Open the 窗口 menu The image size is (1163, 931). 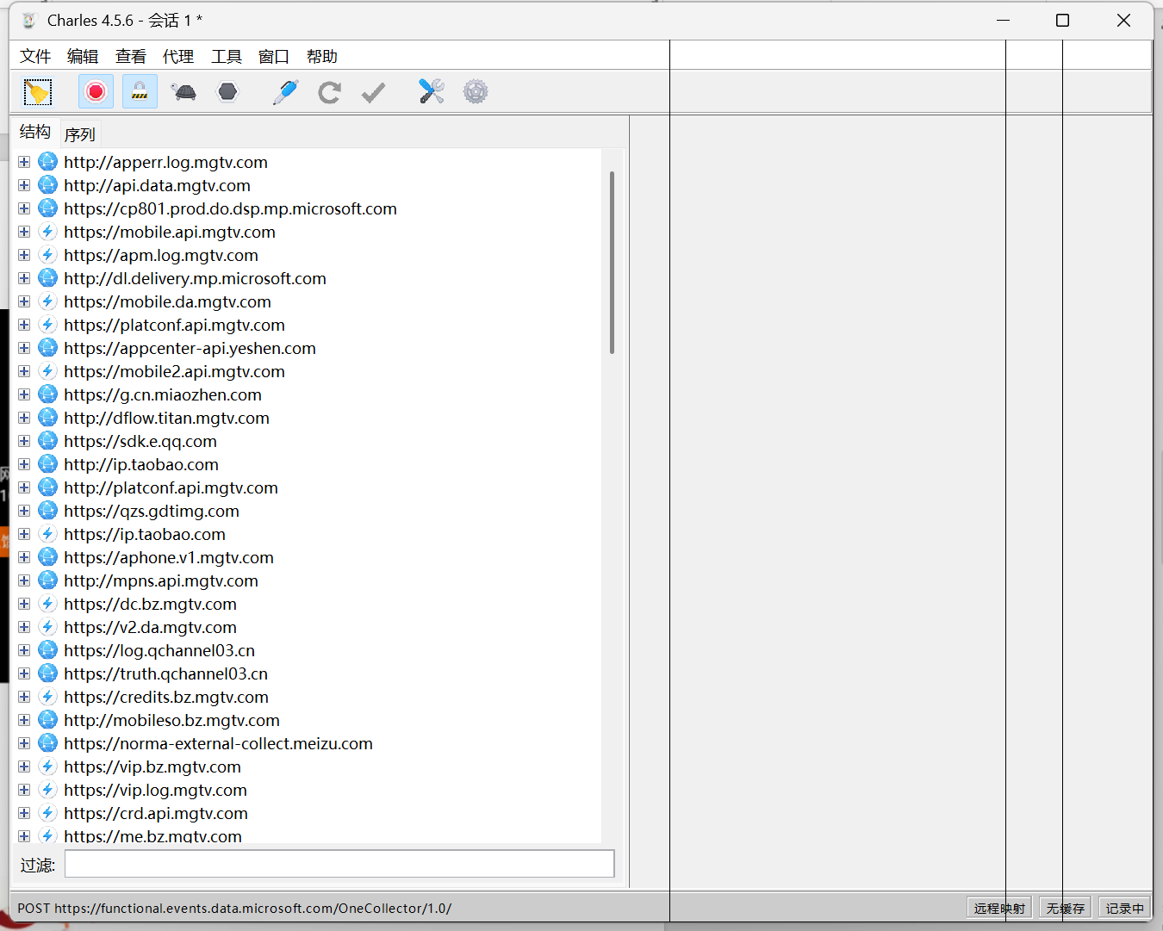274,56
